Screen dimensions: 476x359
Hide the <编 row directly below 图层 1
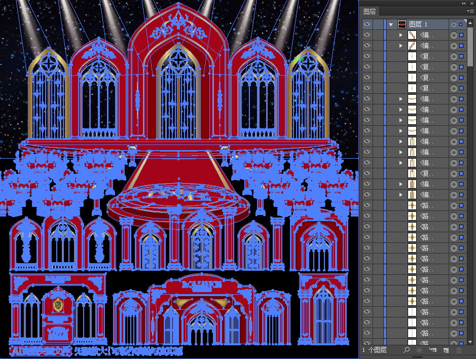click(367, 34)
